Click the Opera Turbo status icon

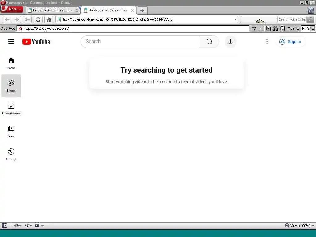37,226
